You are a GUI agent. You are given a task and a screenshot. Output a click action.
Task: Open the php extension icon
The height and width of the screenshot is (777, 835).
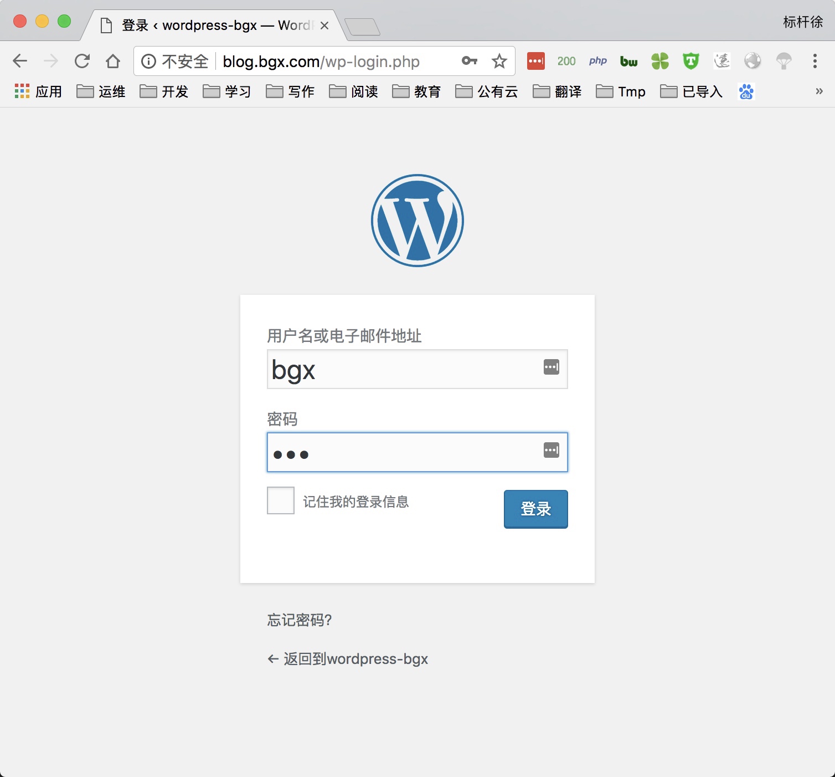coord(598,61)
